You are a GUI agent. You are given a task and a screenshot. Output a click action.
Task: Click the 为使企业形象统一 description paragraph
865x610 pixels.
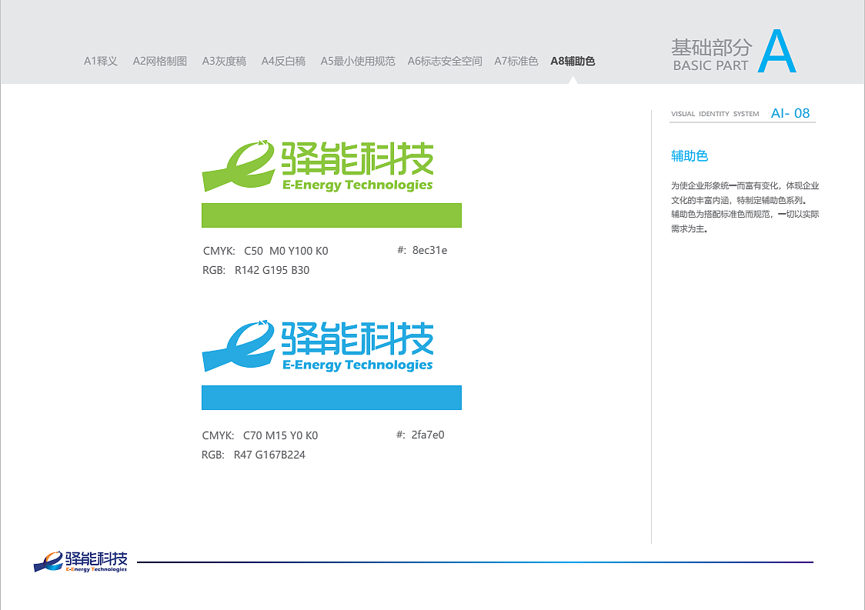point(745,207)
